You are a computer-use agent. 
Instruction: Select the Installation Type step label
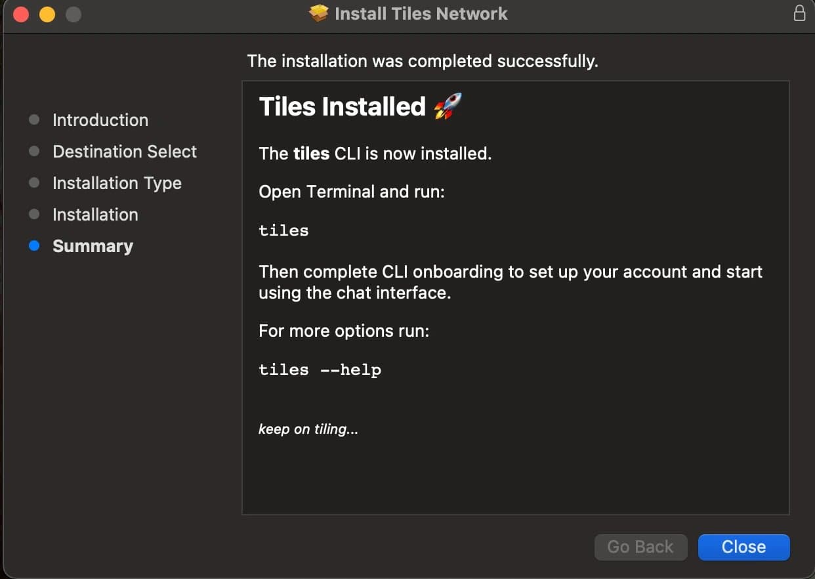[x=117, y=183]
